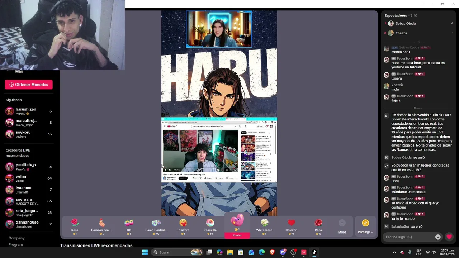Open Discord from the taskbar

tap(283, 252)
